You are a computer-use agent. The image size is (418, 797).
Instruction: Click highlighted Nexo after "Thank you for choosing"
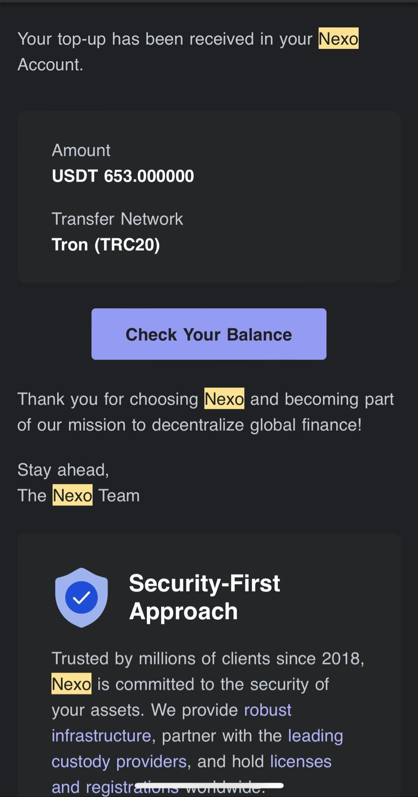coord(224,399)
